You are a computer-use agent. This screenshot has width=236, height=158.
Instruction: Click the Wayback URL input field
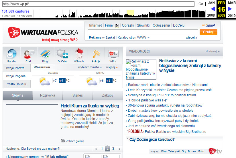pos(98,4)
